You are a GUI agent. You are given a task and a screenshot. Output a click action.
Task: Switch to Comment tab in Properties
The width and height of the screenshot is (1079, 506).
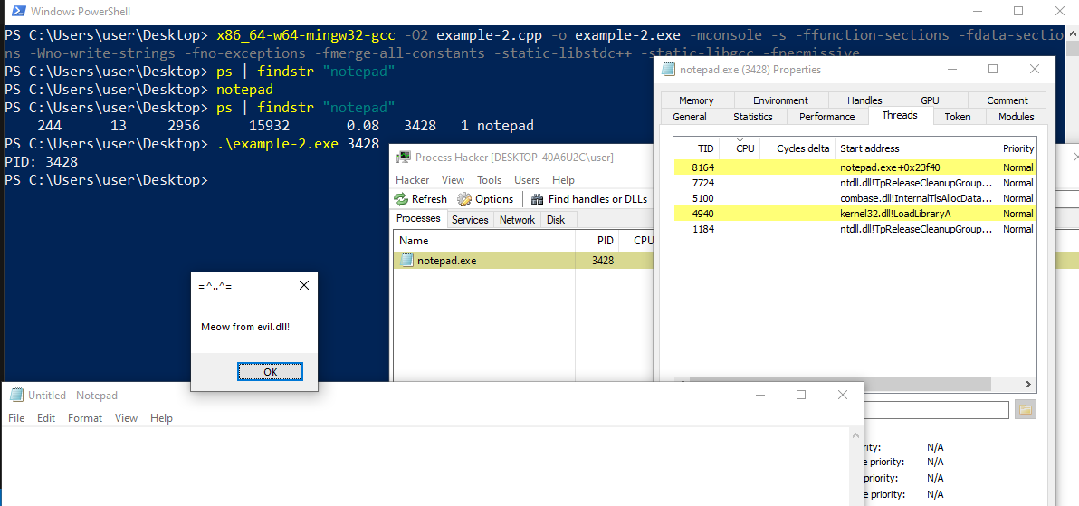[x=1007, y=100]
